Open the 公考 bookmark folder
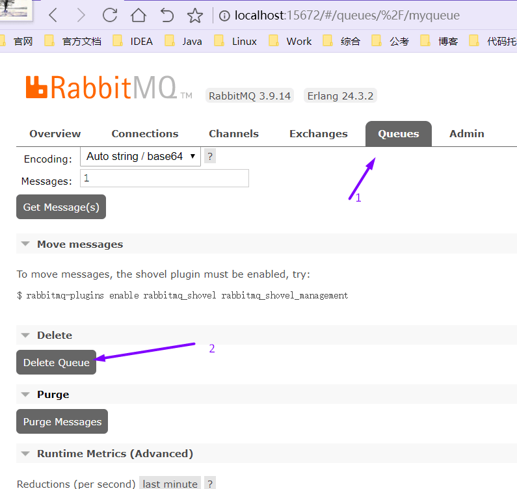The height and width of the screenshot is (489, 517). [390, 41]
